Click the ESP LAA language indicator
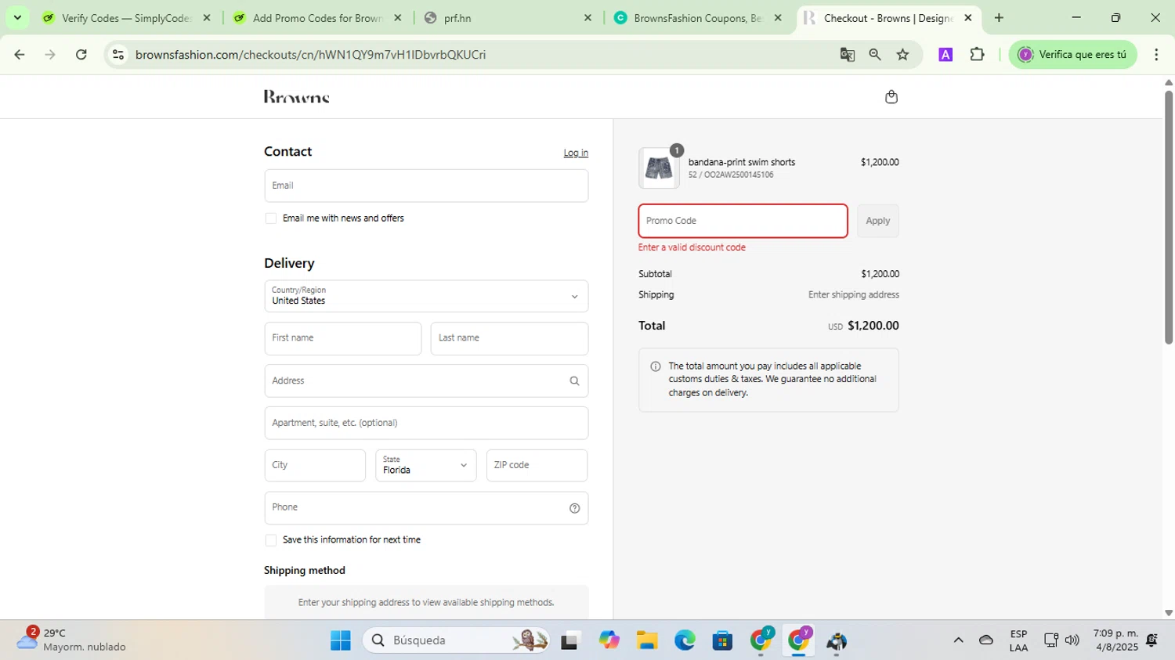 [x=1018, y=640]
